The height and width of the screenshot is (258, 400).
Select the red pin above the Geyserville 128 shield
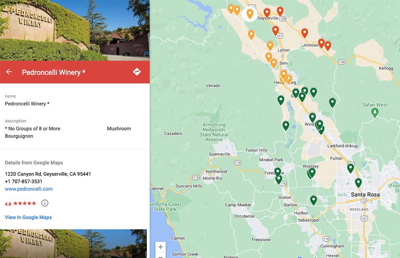[280, 11]
